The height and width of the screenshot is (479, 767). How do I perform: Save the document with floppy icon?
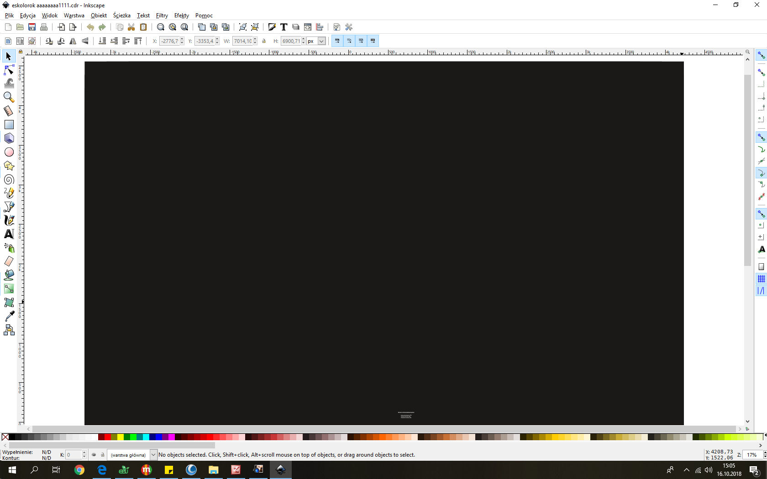pos(32,27)
